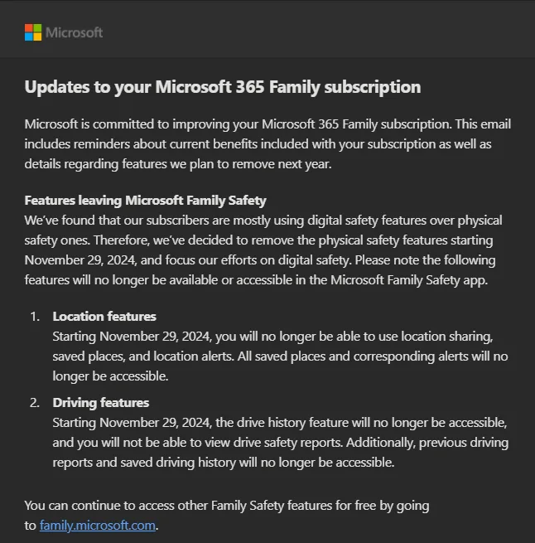Click the "Features leaving Microsoft Family Safety" heading

(x=145, y=201)
